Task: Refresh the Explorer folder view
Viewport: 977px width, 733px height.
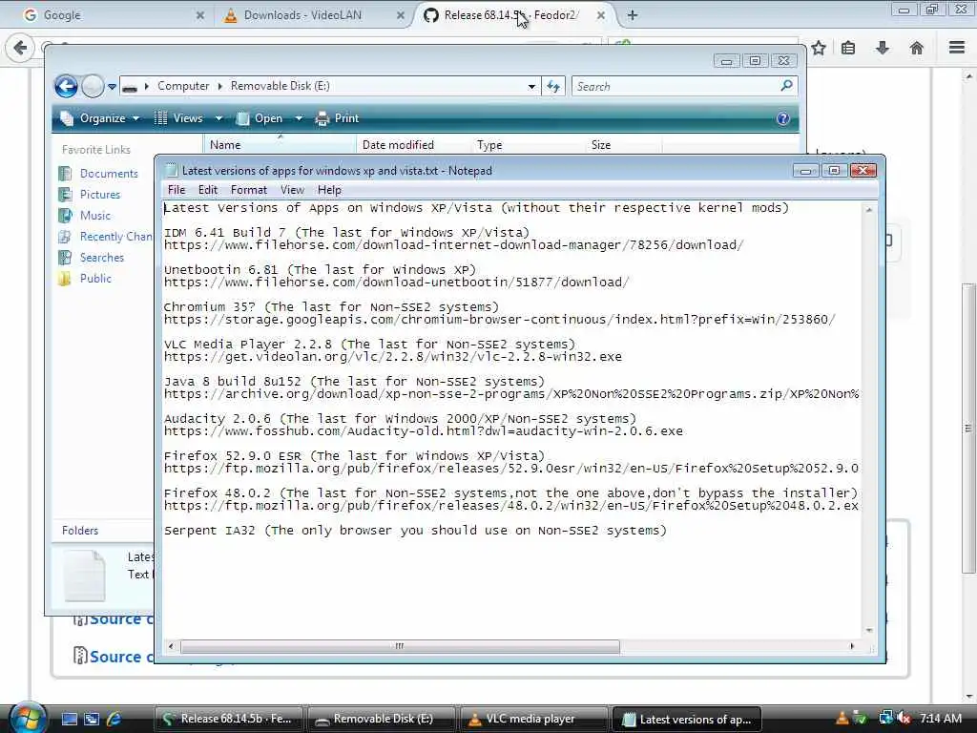Action: (553, 87)
